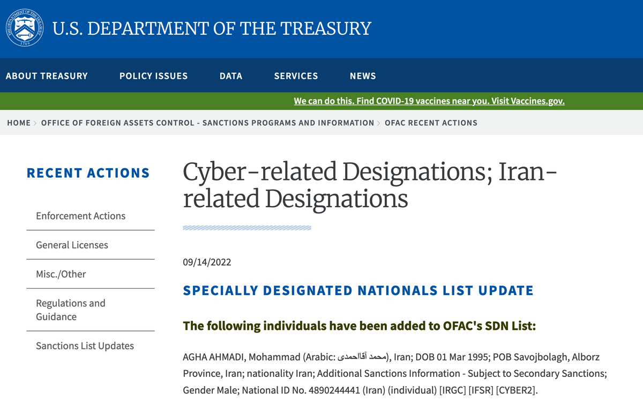The image size is (643, 408).
Task: Open the Office of Foreign Assets Control breadcrumb
Action: [x=207, y=123]
